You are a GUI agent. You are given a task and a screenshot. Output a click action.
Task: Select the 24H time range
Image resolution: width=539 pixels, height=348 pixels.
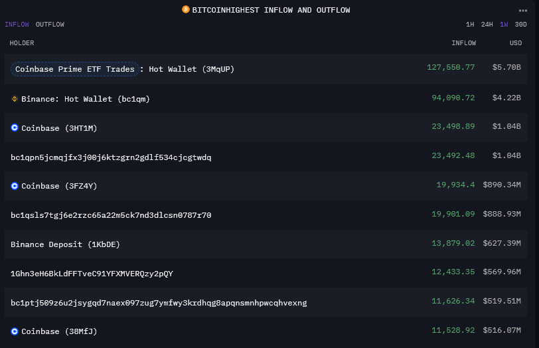coord(487,25)
